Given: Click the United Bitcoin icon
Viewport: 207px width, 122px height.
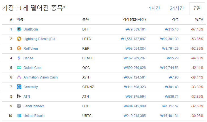Looking at the screenshot, I should 19,116.
